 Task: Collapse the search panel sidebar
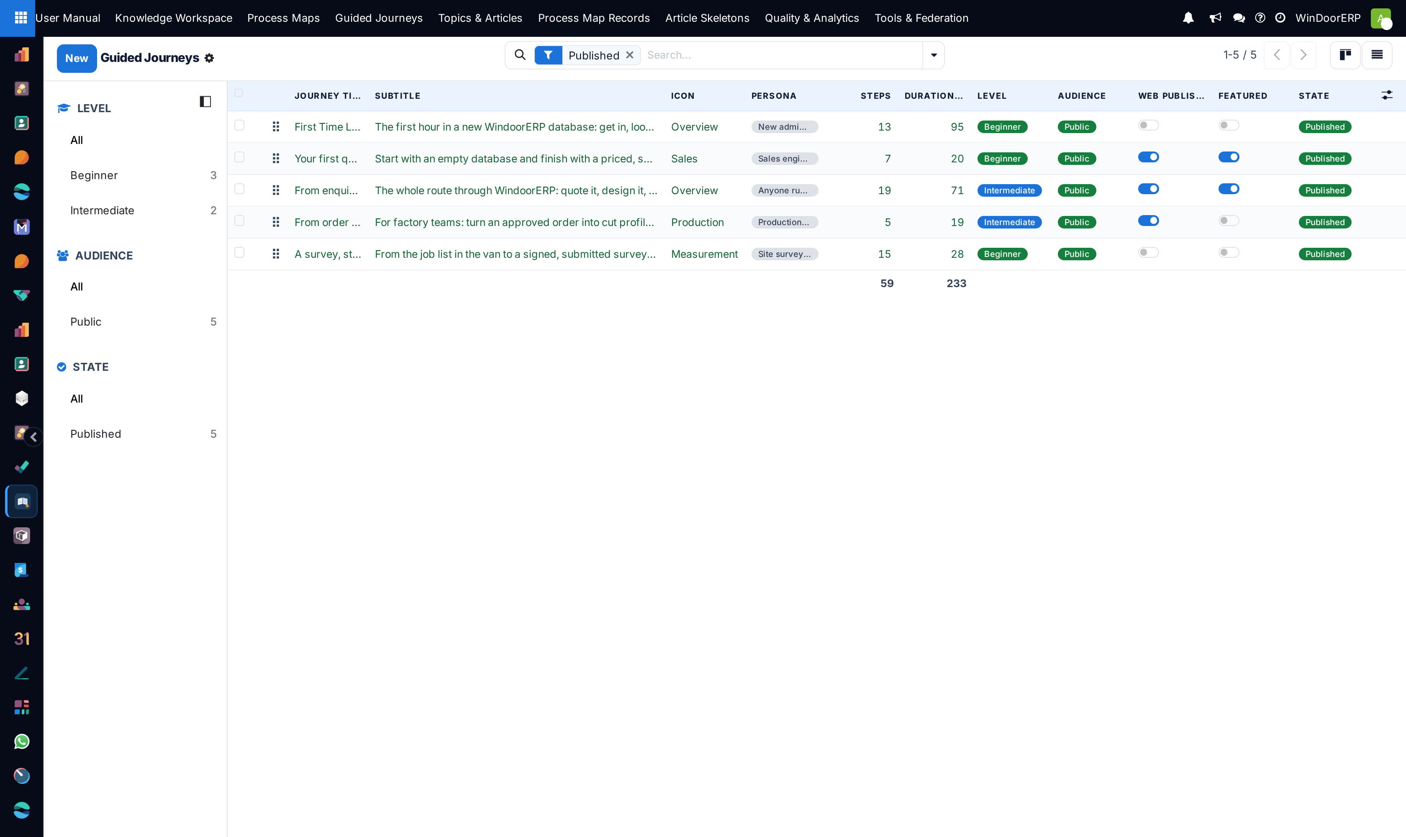pos(205,102)
